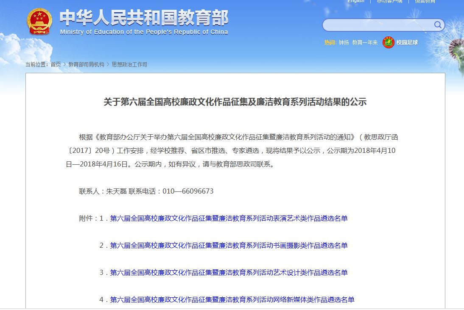Click the hot keyword 钟扬

pos(344,43)
